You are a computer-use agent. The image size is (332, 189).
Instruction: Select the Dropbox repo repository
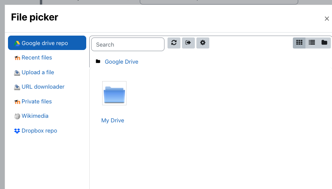pyautogui.click(x=39, y=131)
